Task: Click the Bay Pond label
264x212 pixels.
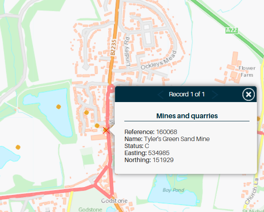Action: 172,190
